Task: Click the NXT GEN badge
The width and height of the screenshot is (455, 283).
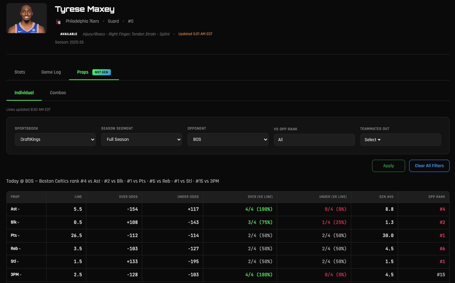Action: [102, 72]
